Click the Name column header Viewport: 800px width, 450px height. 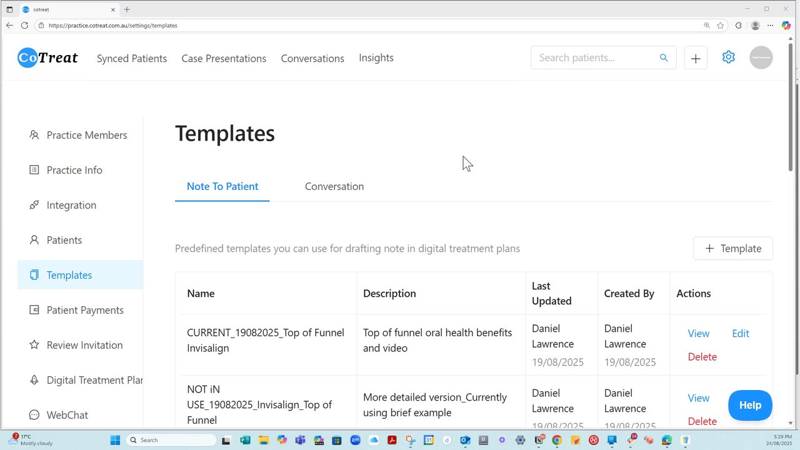(201, 293)
